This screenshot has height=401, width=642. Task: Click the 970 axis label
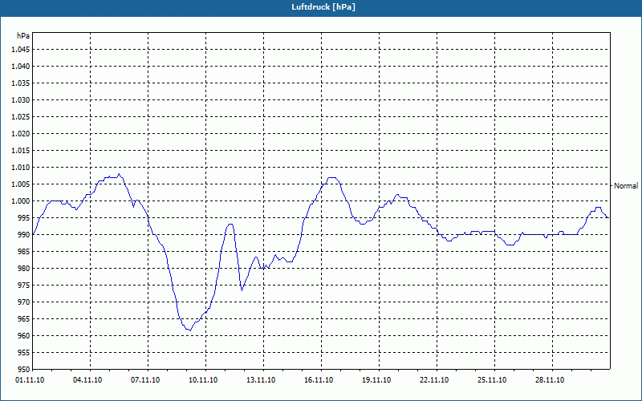click(25, 302)
